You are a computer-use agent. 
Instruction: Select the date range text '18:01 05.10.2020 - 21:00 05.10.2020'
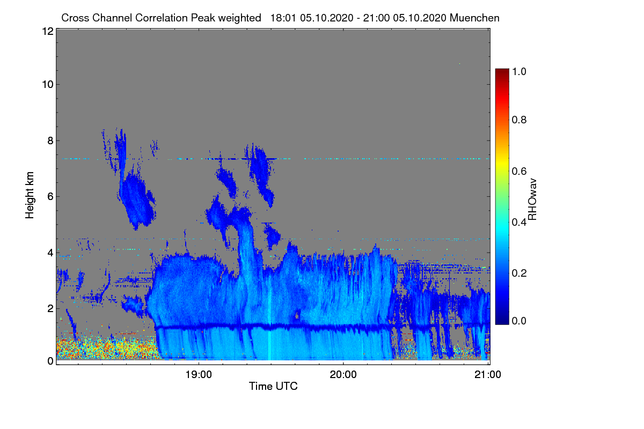click(358, 18)
